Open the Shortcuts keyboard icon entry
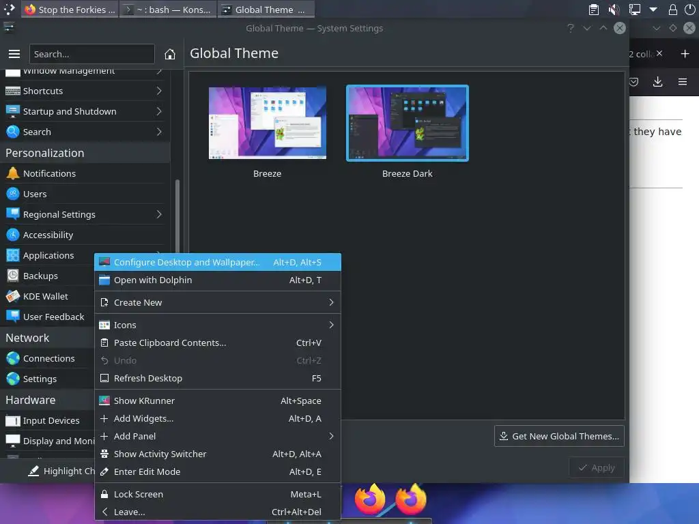This screenshot has height=524, width=699. point(12,91)
